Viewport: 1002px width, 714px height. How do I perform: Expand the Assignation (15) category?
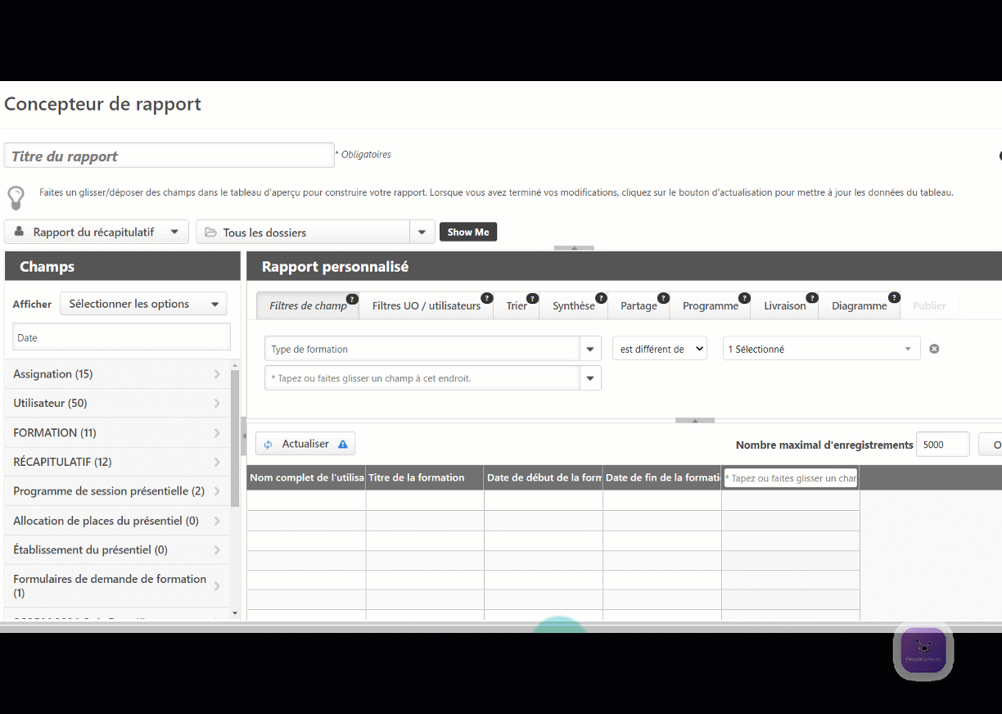(x=117, y=374)
